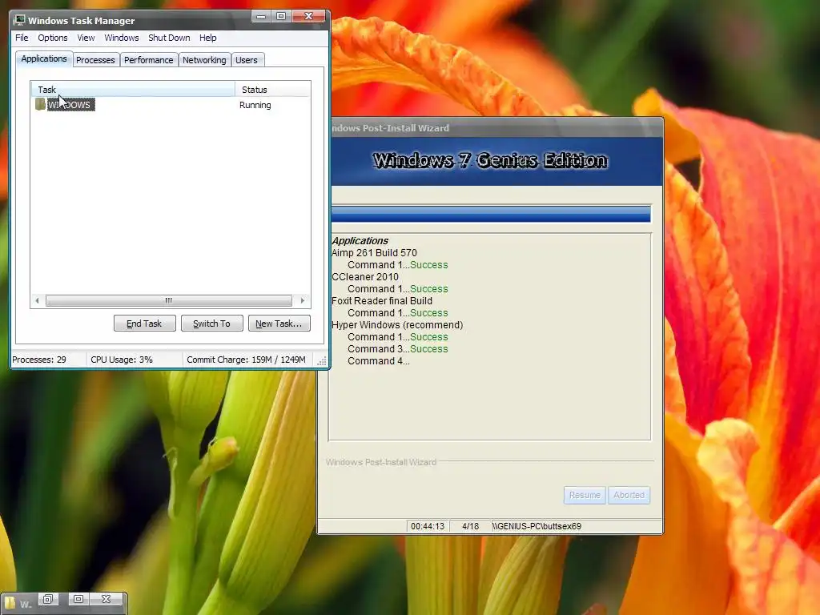The height and width of the screenshot is (615, 820).
Task: Minimize the Windows Task Manager window
Action: [x=261, y=16]
